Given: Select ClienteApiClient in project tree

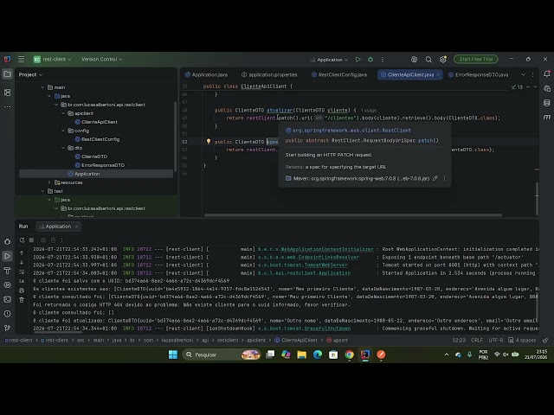Looking at the screenshot, I should [100, 122].
